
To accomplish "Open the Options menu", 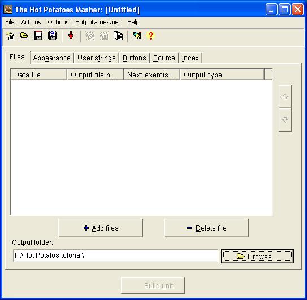I will [x=58, y=22].
